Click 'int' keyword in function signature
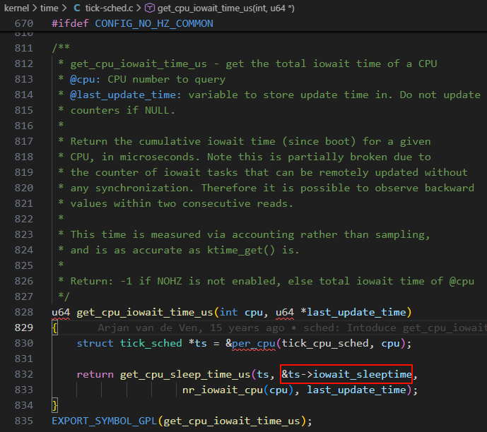 tap(228, 312)
